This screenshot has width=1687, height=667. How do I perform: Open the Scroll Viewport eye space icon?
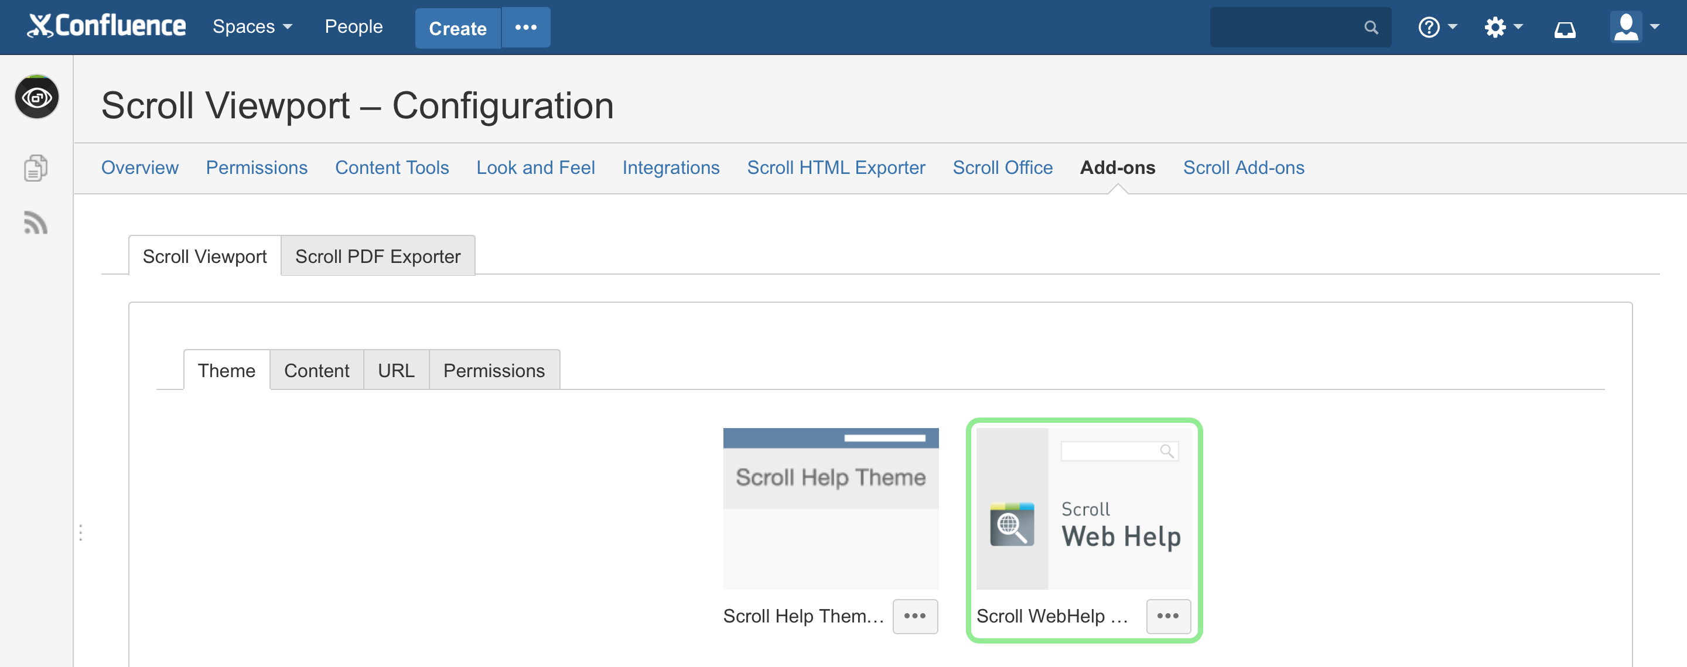coord(37,98)
